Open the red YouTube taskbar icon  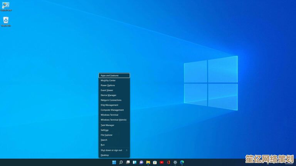[x=161, y=163]
